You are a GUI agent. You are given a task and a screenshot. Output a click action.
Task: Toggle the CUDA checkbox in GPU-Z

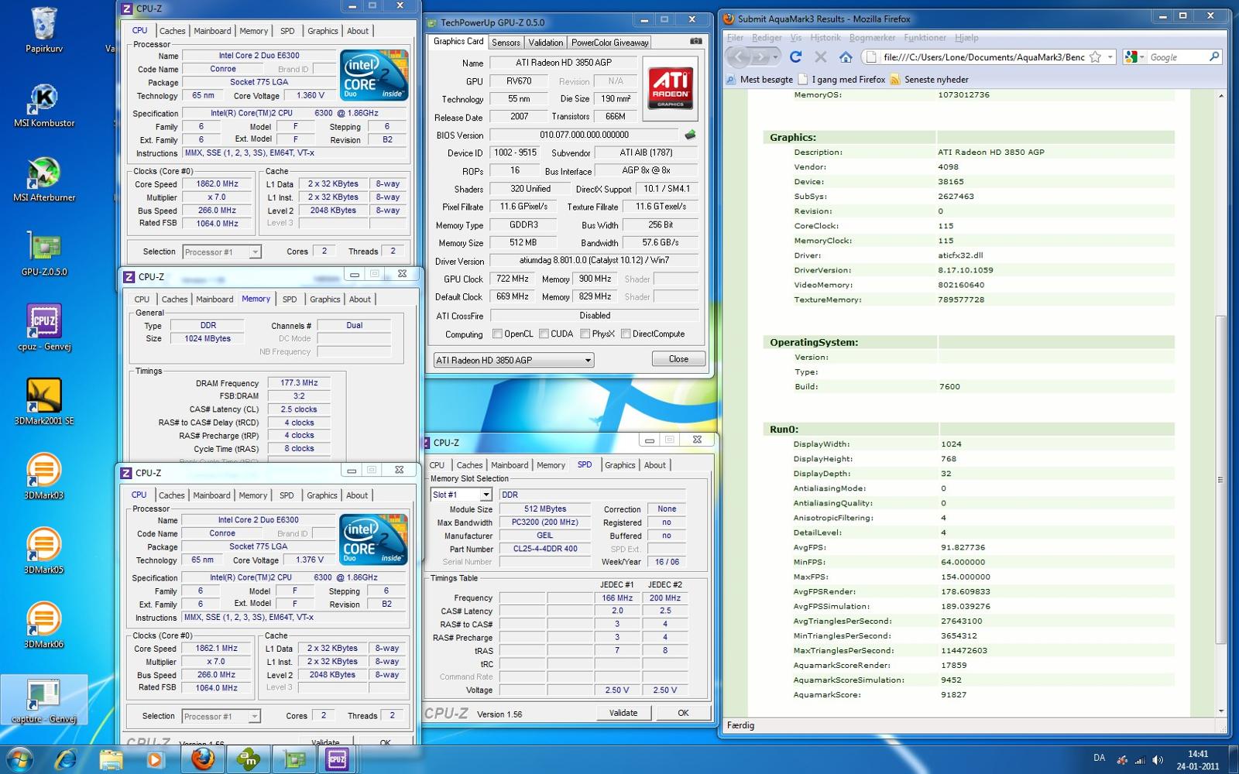[544, 334]
